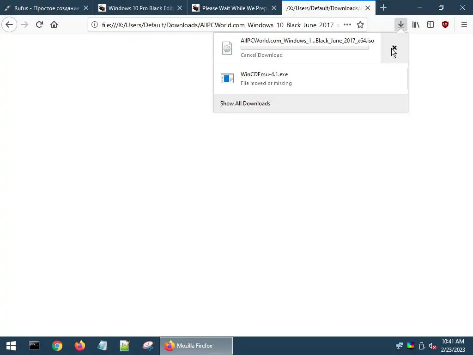Go back one page in Firefox
The image size is (473, 355).
coord(9,24)
